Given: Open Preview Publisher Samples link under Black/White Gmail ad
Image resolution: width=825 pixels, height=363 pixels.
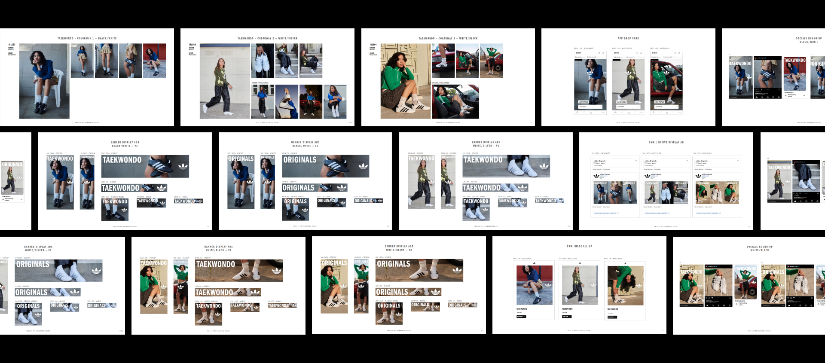Looking at the screenshot, I should [x=606, y=213].
